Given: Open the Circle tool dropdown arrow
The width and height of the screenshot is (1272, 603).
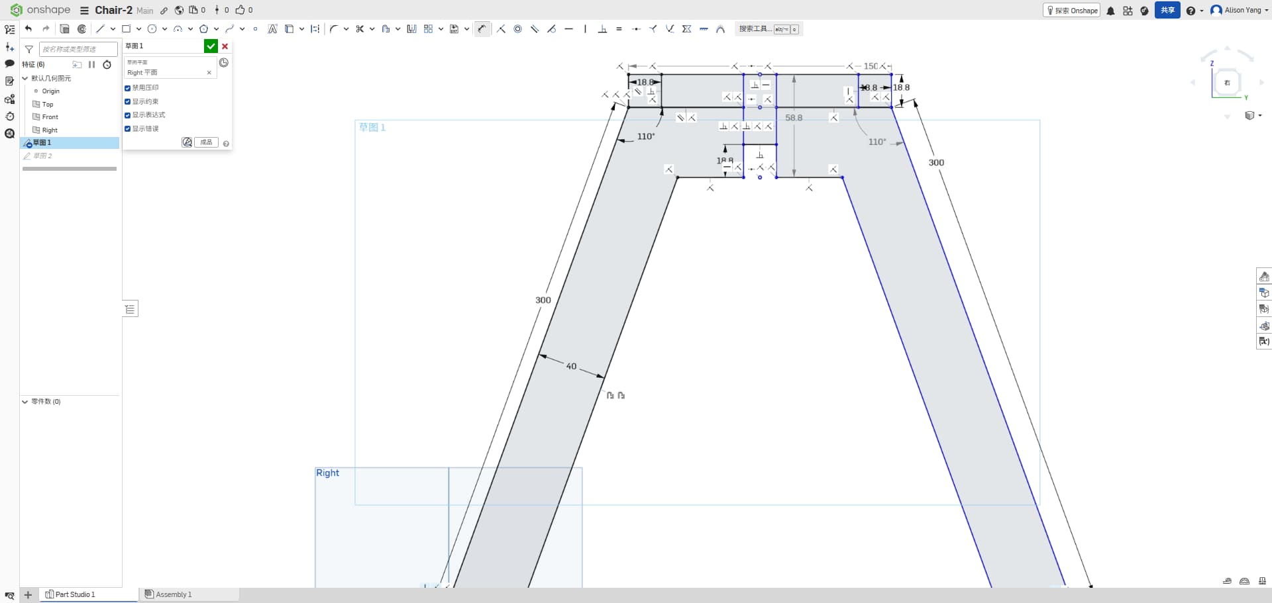Looking at the screenshot, I should [164, 28].
